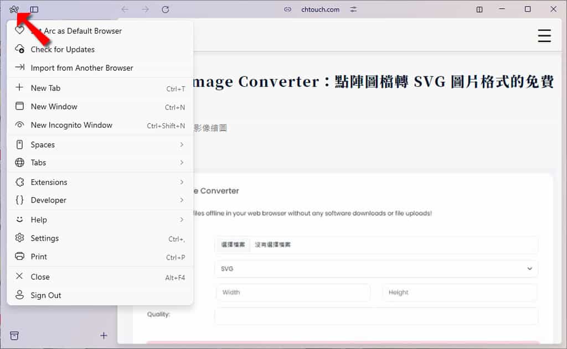
Task: Open Settings from the menu
Action: pyautogui.click(x=100, y=238)
